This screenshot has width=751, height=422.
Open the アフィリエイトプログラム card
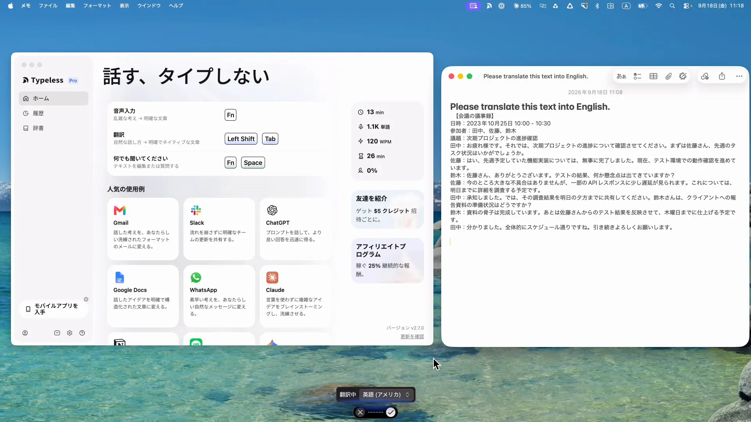[x=388, y=261]
